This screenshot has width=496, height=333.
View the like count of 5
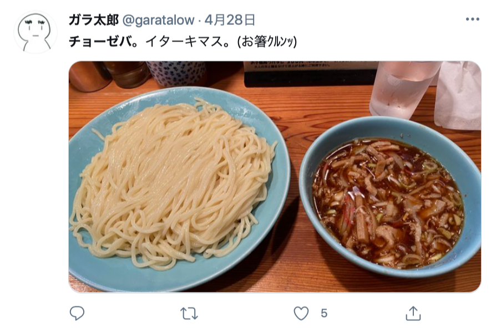pyautogui.click(x=324, y=314)
